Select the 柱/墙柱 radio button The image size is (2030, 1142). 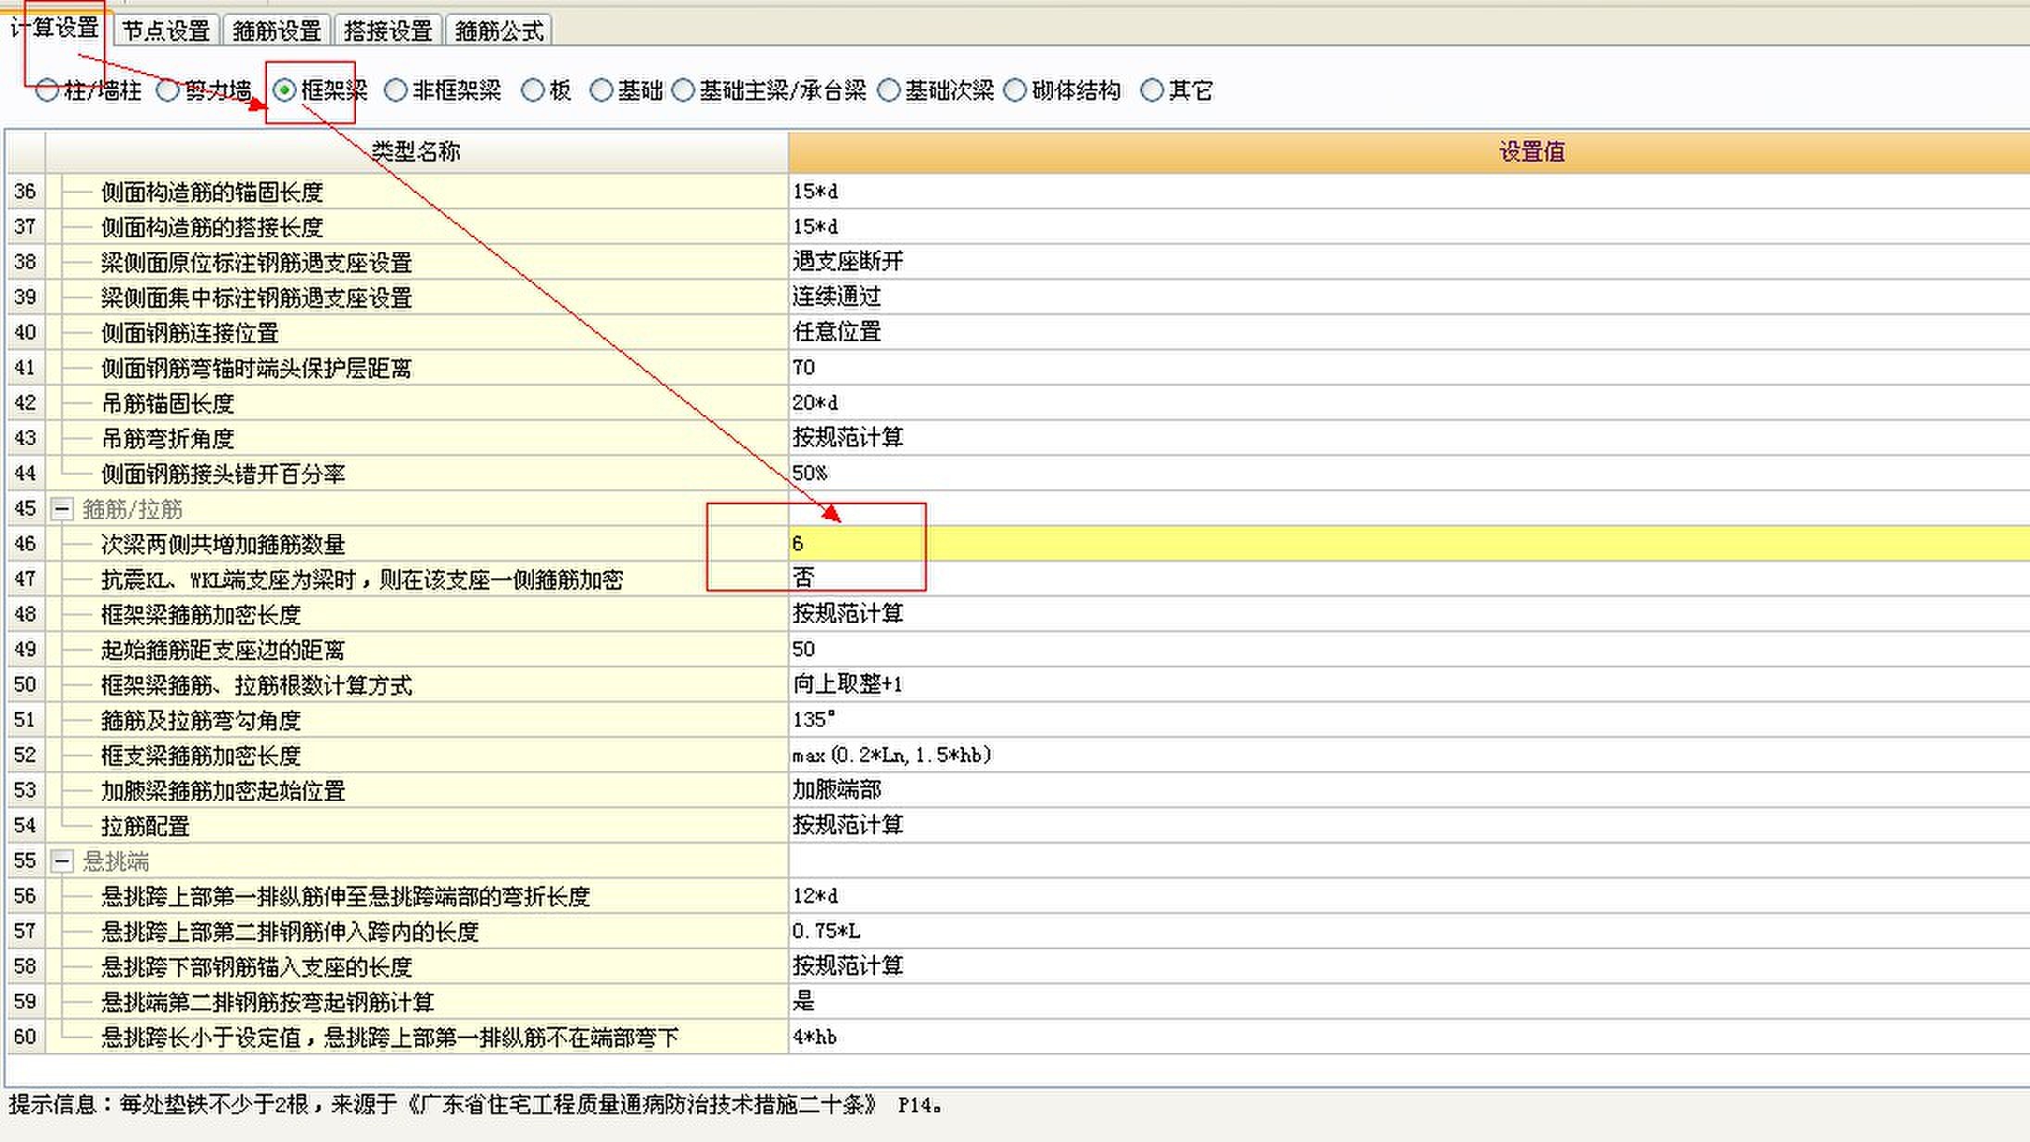[46, 91]
